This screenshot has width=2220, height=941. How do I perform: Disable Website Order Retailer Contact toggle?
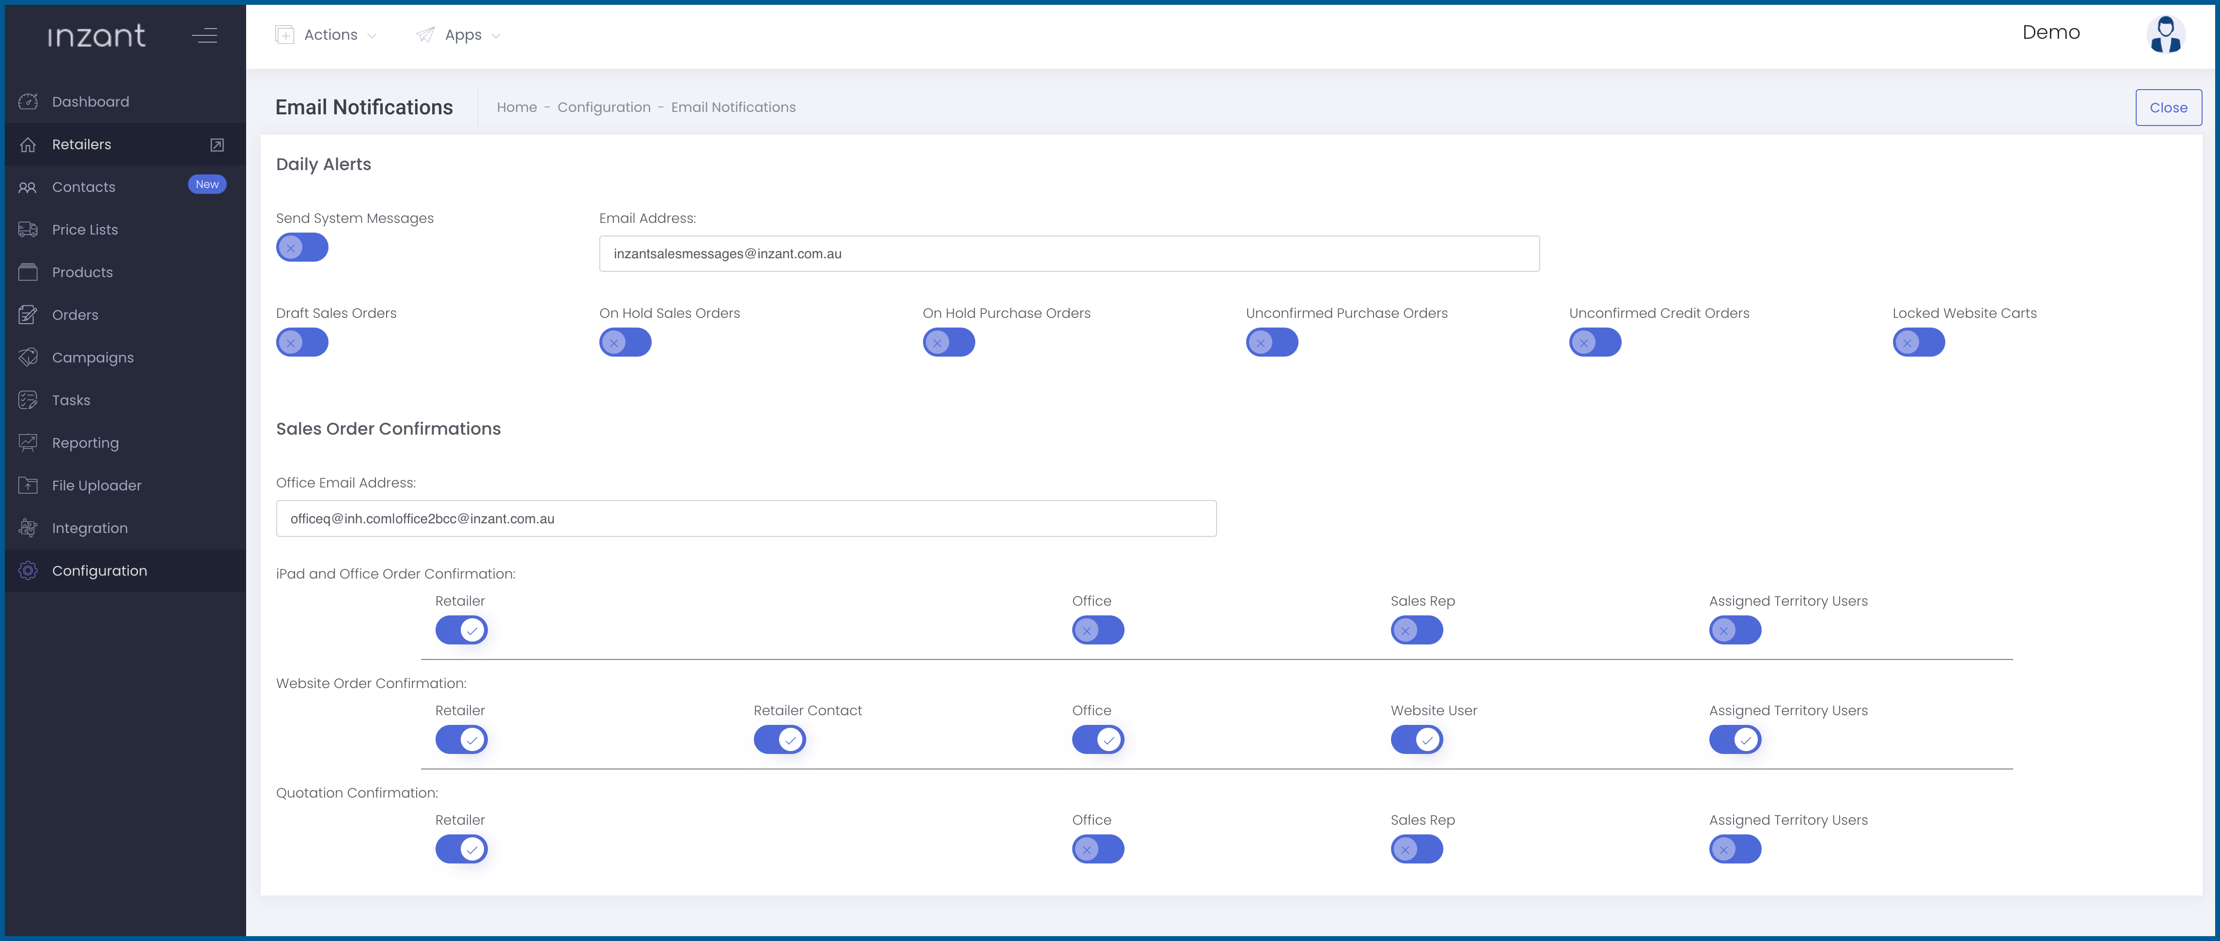point(779,739)
